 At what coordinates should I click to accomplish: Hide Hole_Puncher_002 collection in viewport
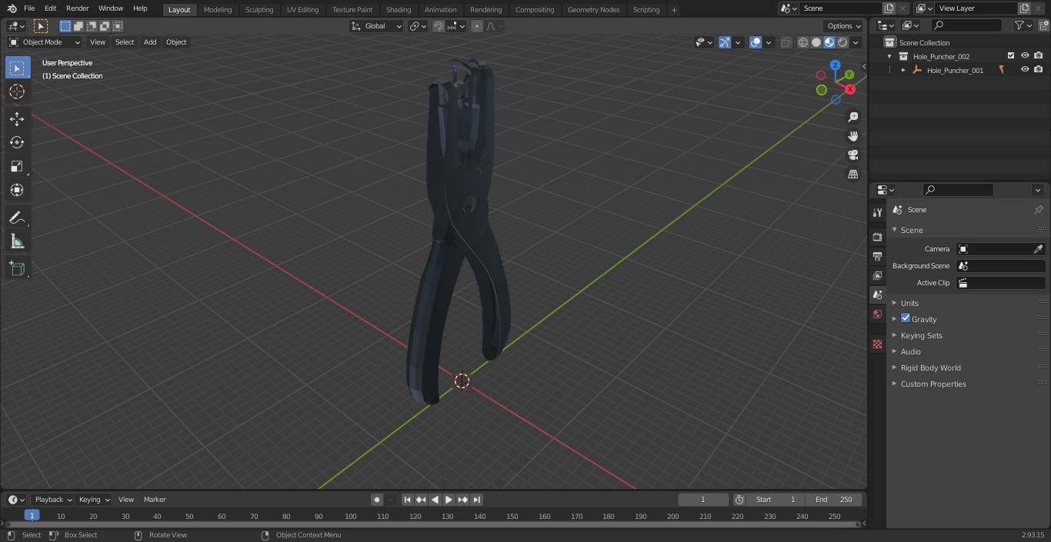point(1025,56)
